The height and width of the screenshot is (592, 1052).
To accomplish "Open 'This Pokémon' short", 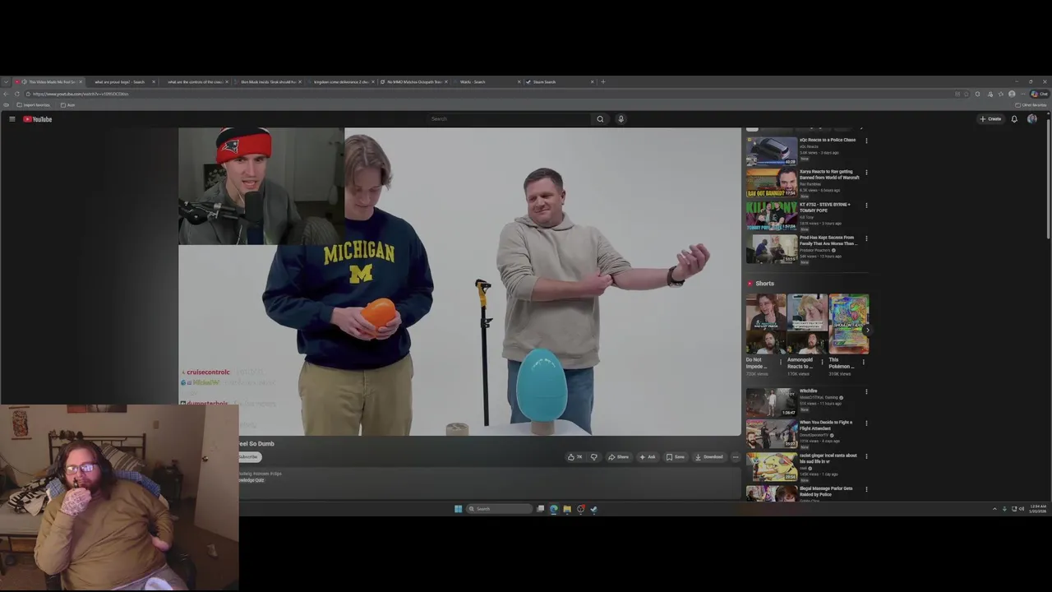I will (x=849, y=324).
